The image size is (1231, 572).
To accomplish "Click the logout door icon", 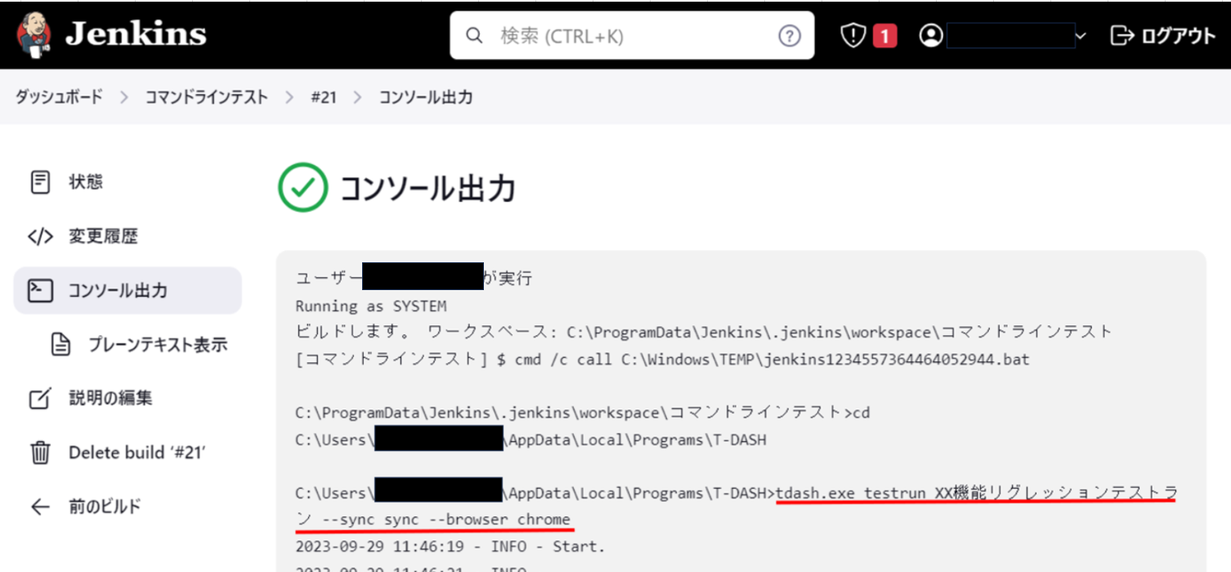I will pos(1121,34).
